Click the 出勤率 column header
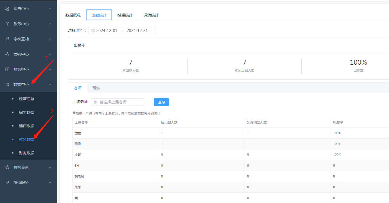 (338, 122)
